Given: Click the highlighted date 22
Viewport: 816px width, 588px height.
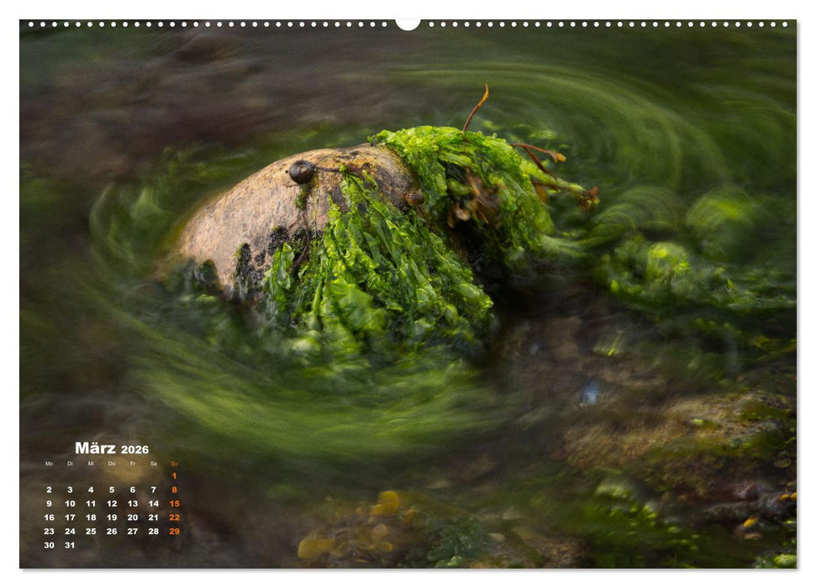Looking at the screenshot, I should (174, 517).
